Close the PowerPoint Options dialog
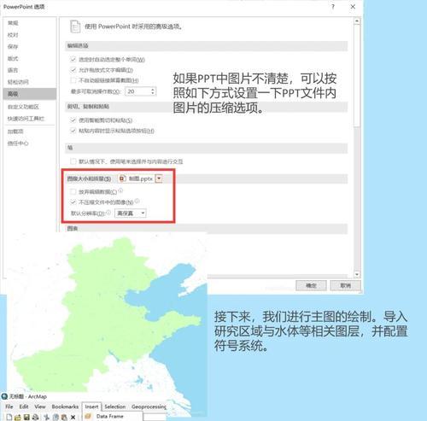The image size is (427, 421). pyautogui.click(x=353, y=7)
